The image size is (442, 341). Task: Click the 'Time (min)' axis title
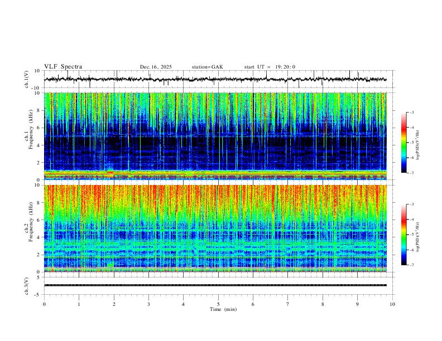click(223, 309)
